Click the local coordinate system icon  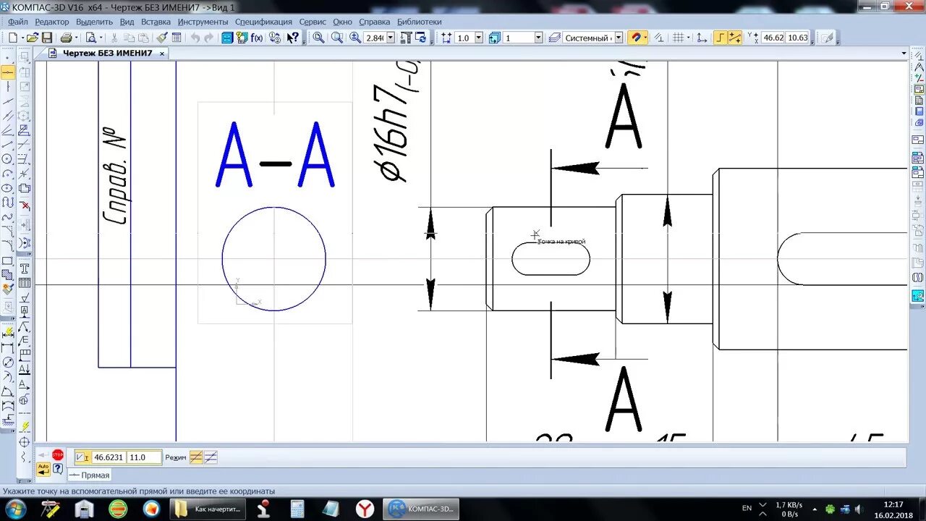[x=702, y=38]
